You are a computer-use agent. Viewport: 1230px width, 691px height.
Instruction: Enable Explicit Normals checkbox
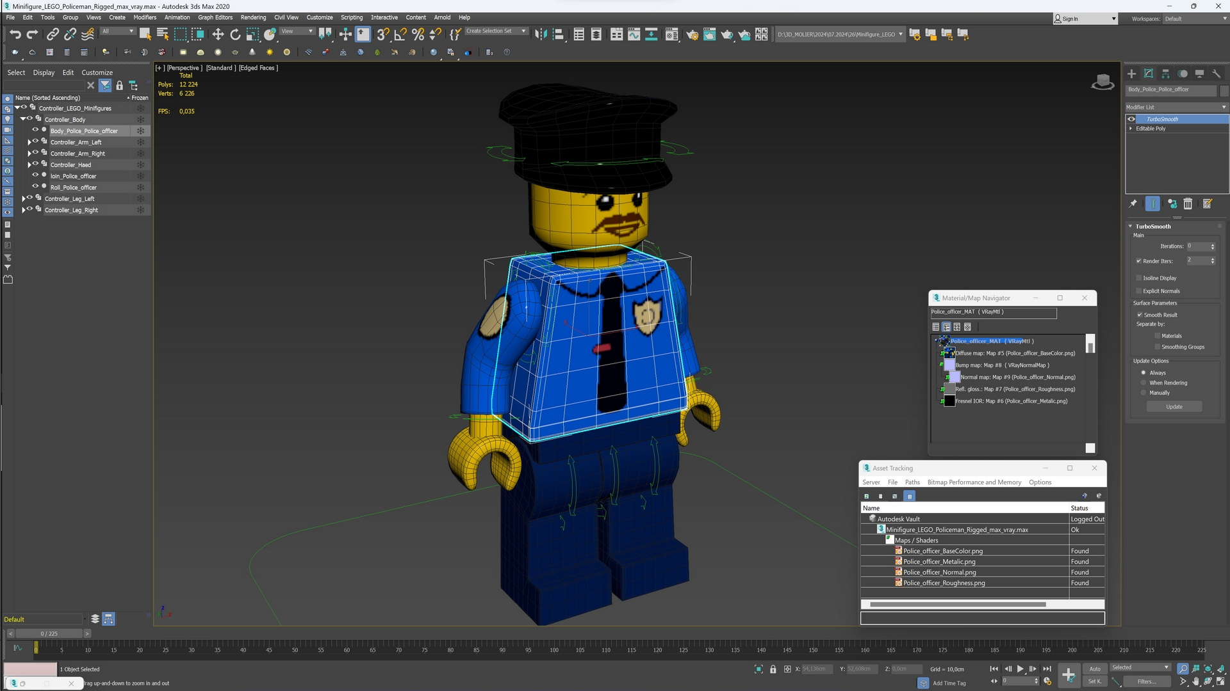(1139, 291)
